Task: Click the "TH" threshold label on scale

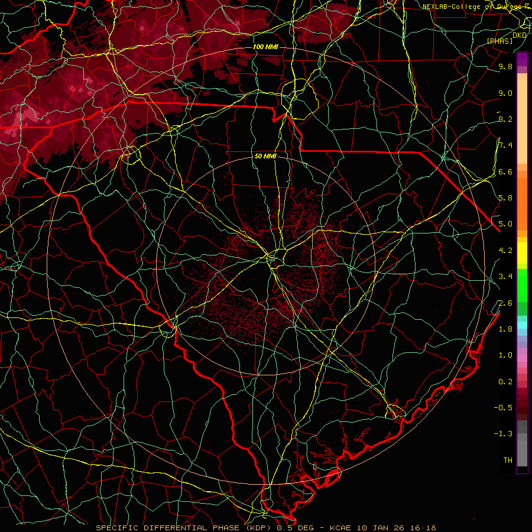Action: pyautogui.click(x=508, y=460)
